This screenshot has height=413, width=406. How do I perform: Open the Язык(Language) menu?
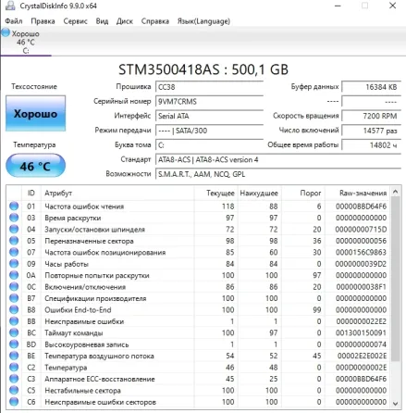point(203,21)
